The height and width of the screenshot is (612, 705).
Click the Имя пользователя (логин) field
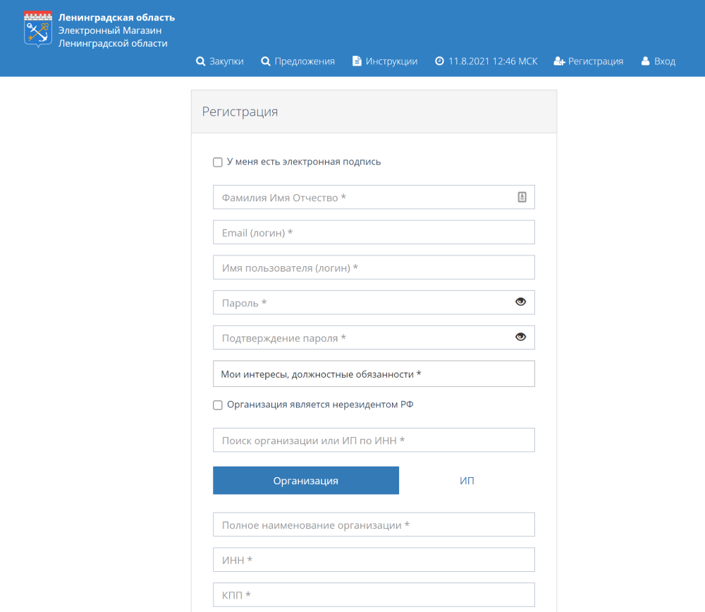click(x=374, y=268)
